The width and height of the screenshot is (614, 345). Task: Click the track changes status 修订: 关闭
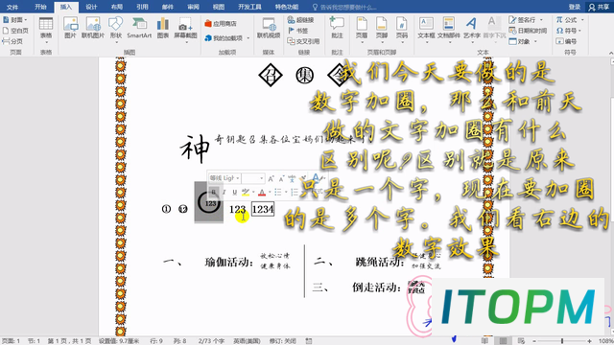click(x=282, y=341)
